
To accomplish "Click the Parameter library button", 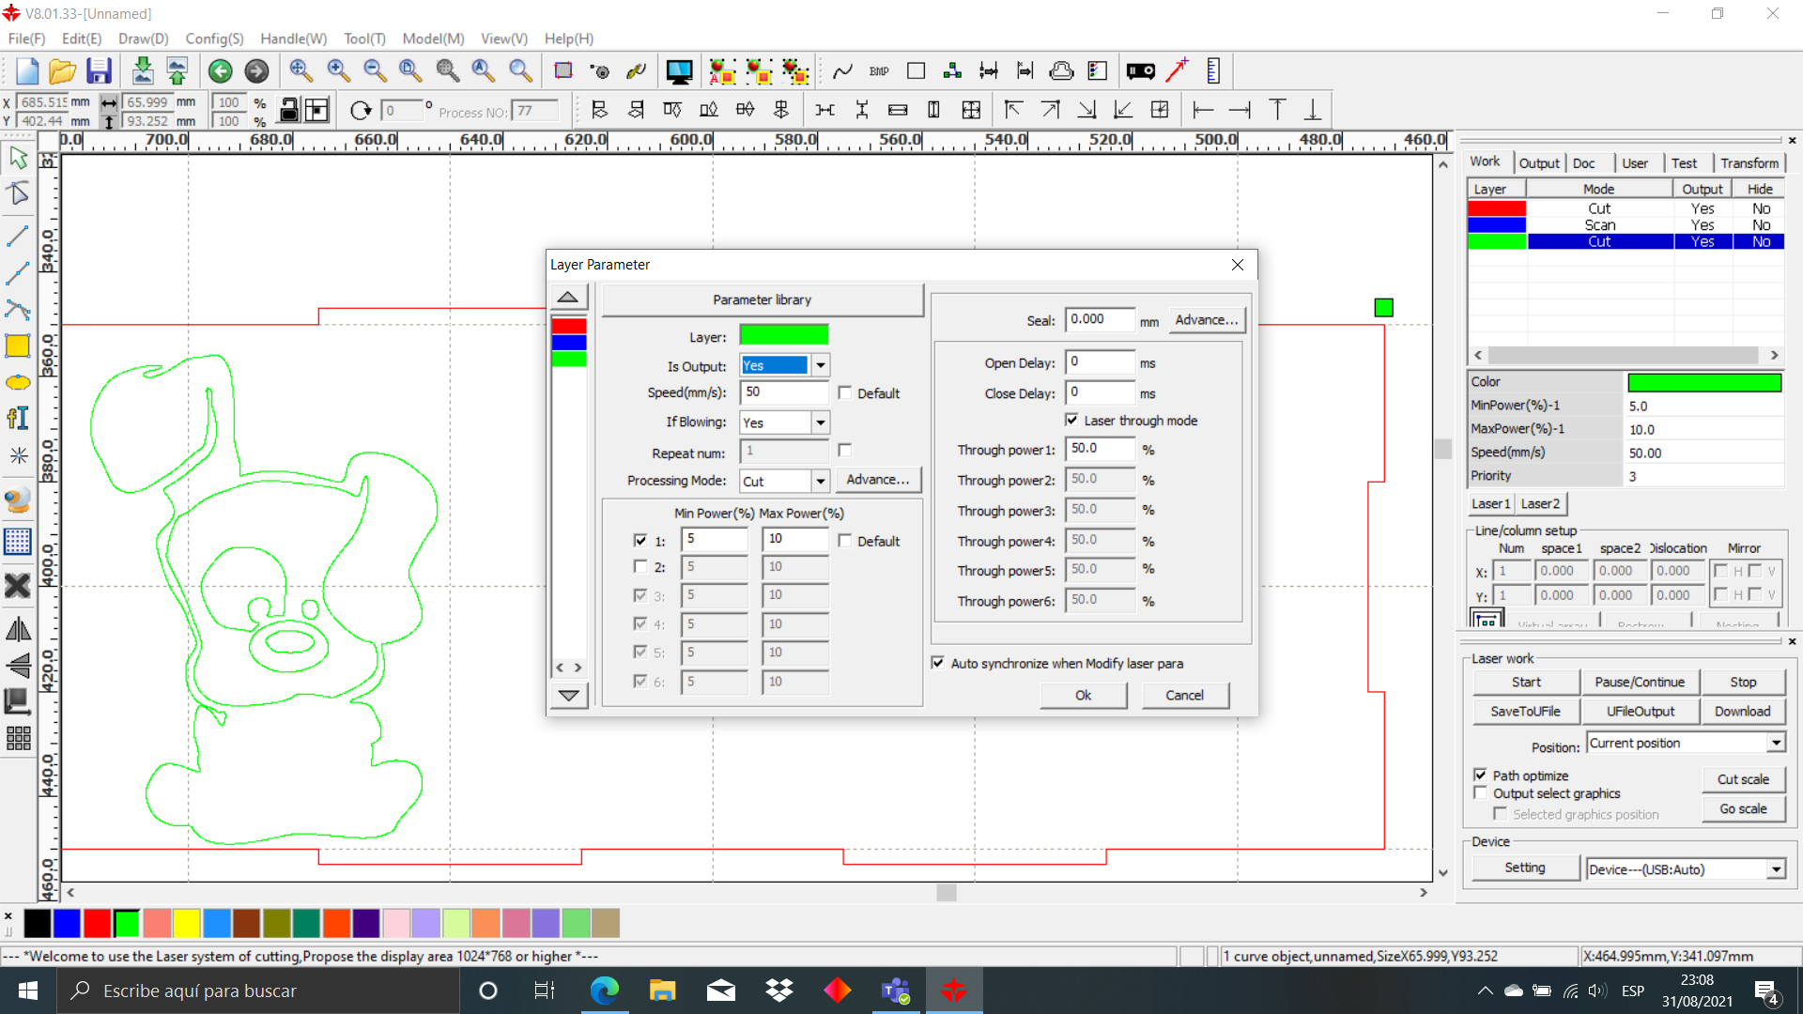I will (x=762, y=300).
